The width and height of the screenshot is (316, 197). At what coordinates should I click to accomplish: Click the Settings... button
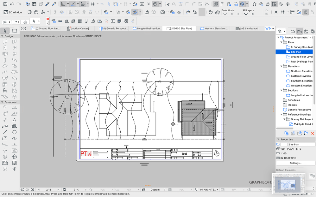295,163
